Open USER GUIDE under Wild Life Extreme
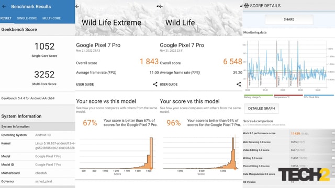Image resolution: width=335 pixels, height=188 pixels. point(85,85)
